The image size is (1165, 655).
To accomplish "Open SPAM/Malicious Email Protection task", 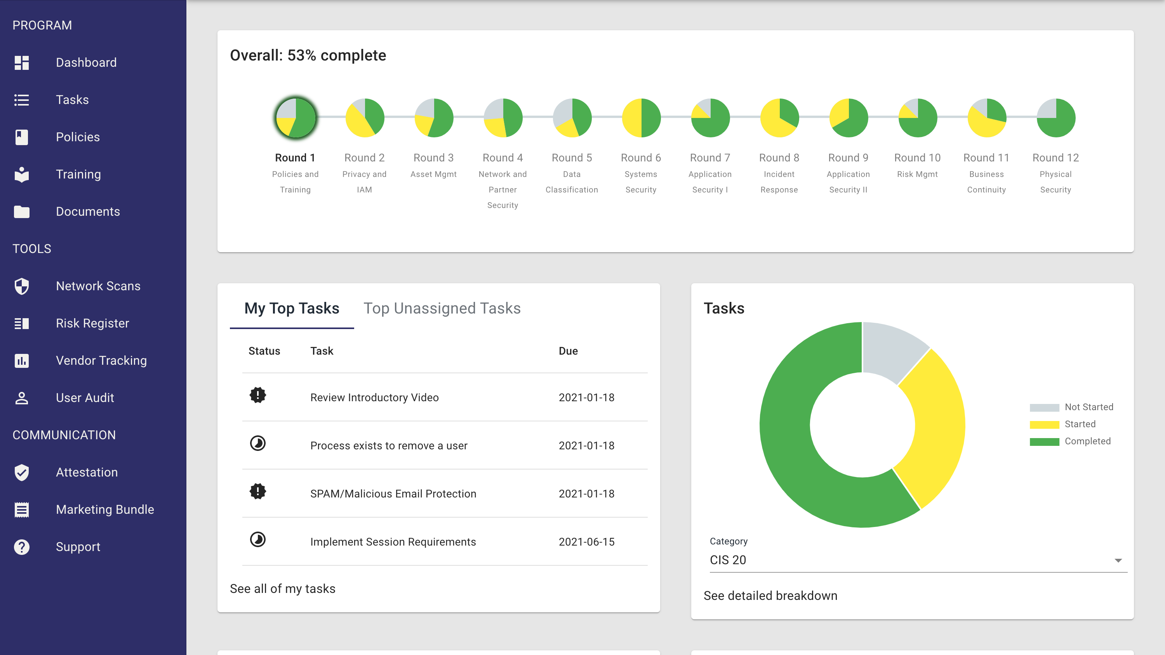I will pyautogui.click(x=393, y=494).
